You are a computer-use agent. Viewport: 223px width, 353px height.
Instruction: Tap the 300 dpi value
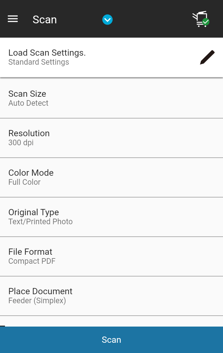21,143
